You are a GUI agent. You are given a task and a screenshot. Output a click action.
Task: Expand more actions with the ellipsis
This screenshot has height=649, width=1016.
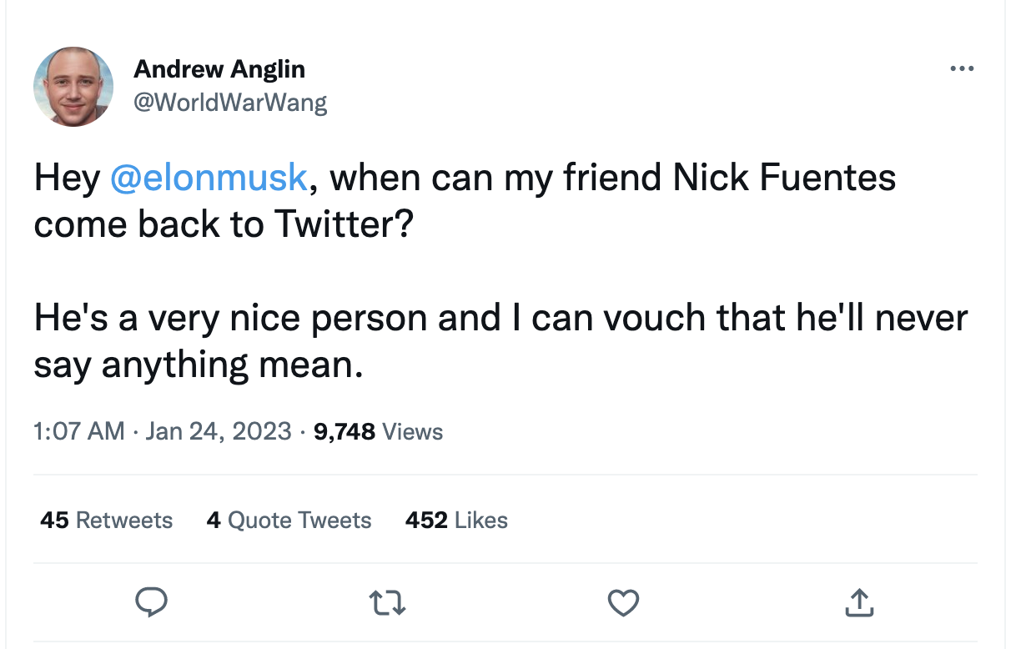963,68
